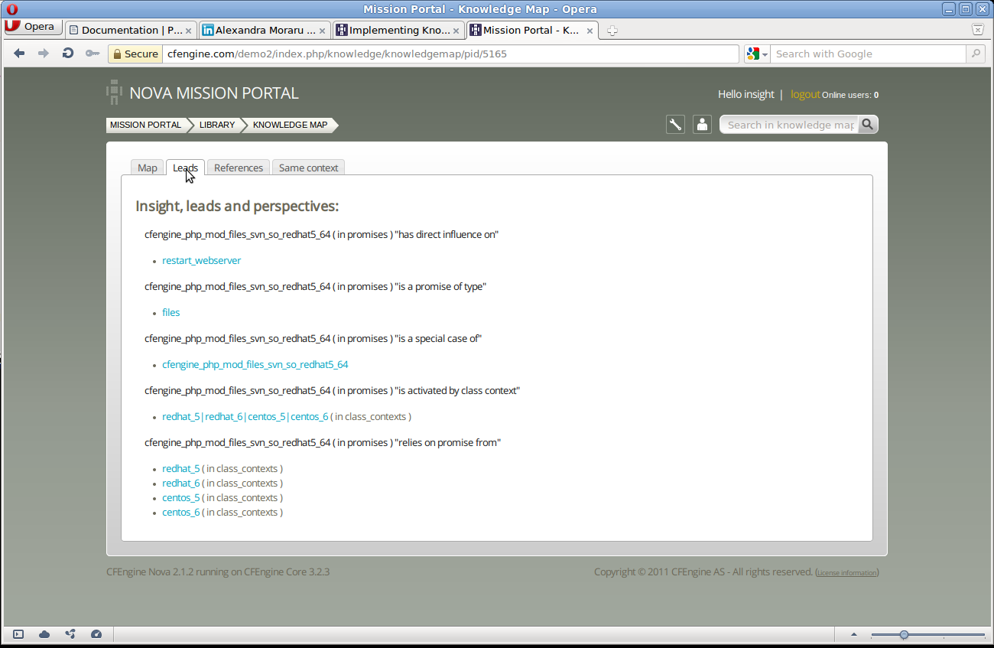This screenshot has width=994, height=648.
Task: Open the files promise type link
Action: [x=171, y=313]
